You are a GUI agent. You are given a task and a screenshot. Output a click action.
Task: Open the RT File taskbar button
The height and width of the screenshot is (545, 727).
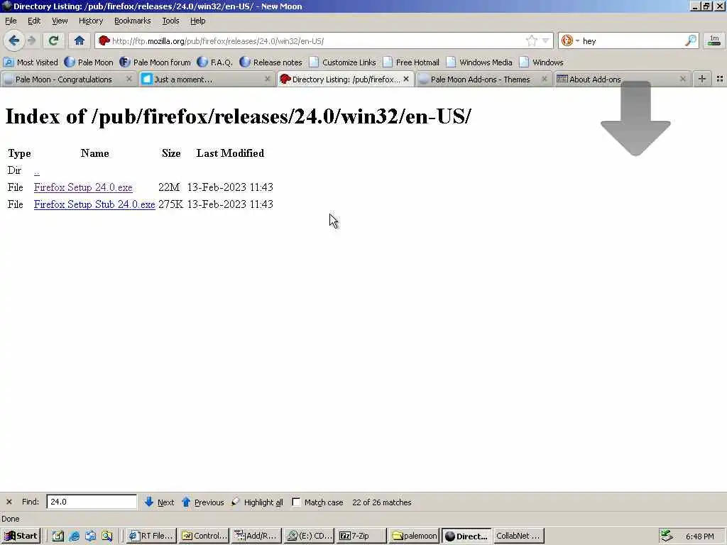click(x=151, y=536)
